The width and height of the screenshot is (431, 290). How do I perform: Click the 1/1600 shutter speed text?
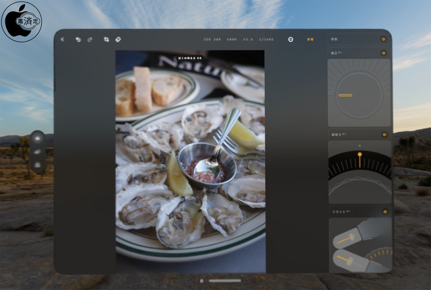click(x=267, y=39)
